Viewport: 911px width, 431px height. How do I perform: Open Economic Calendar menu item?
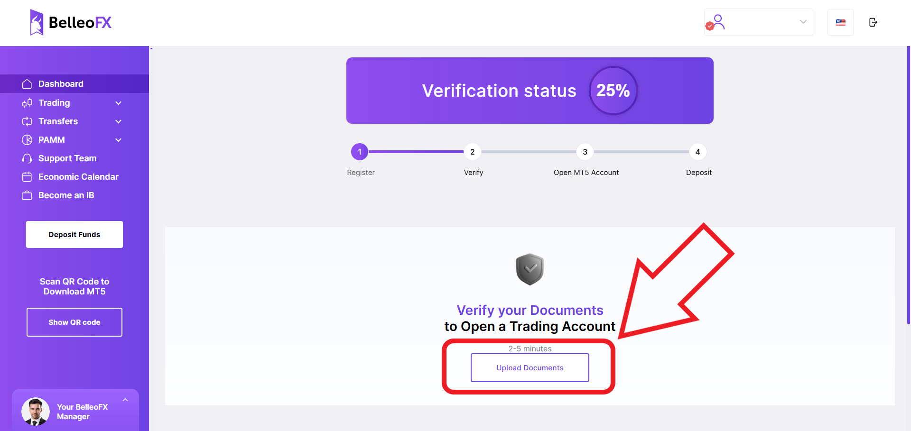coord(78,177)
